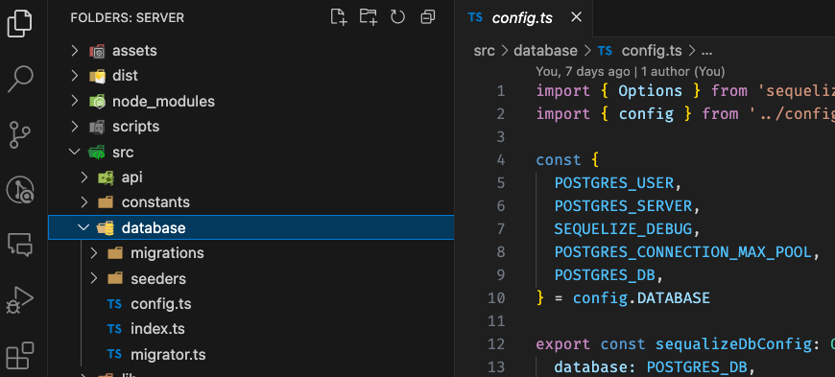The height and width of the screenshot is (377, 835).
Task: Open the Source Control view
Action: coord(20,134)
